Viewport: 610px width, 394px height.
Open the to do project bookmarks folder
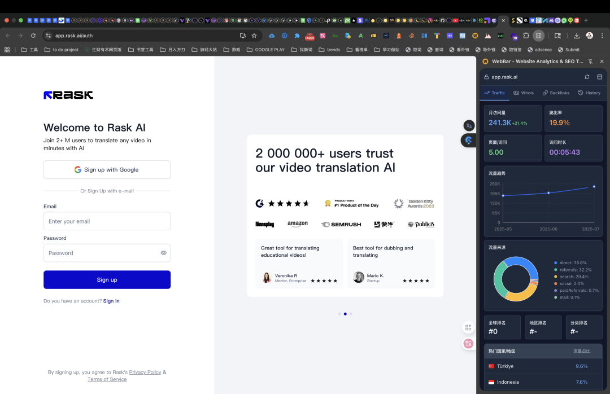(62, 50)
